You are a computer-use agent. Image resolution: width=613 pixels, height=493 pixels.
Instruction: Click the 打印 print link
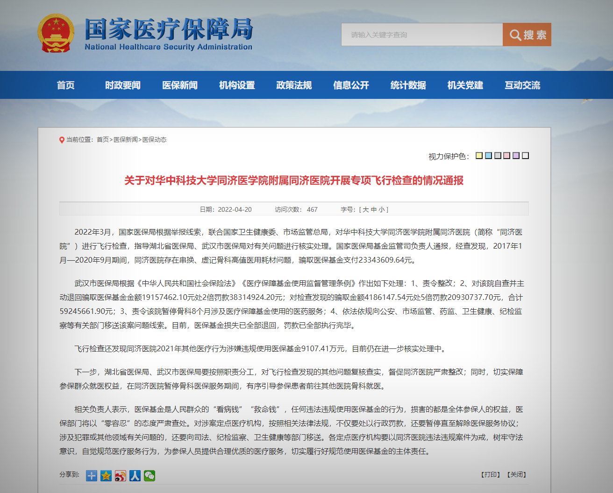(491, 474)
